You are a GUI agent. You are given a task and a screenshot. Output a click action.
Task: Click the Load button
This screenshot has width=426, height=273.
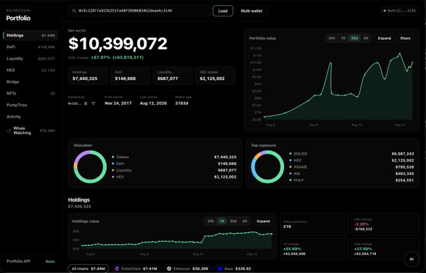coord(223,11)
